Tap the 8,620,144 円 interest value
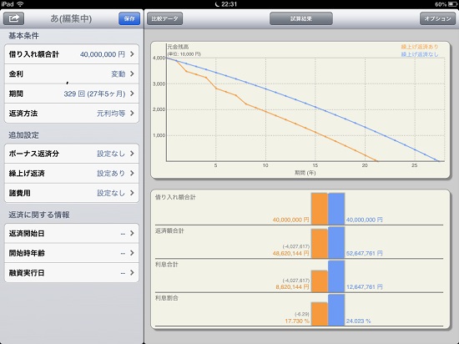This screenshot has height=344, width=459. click(x=292, y=287)
